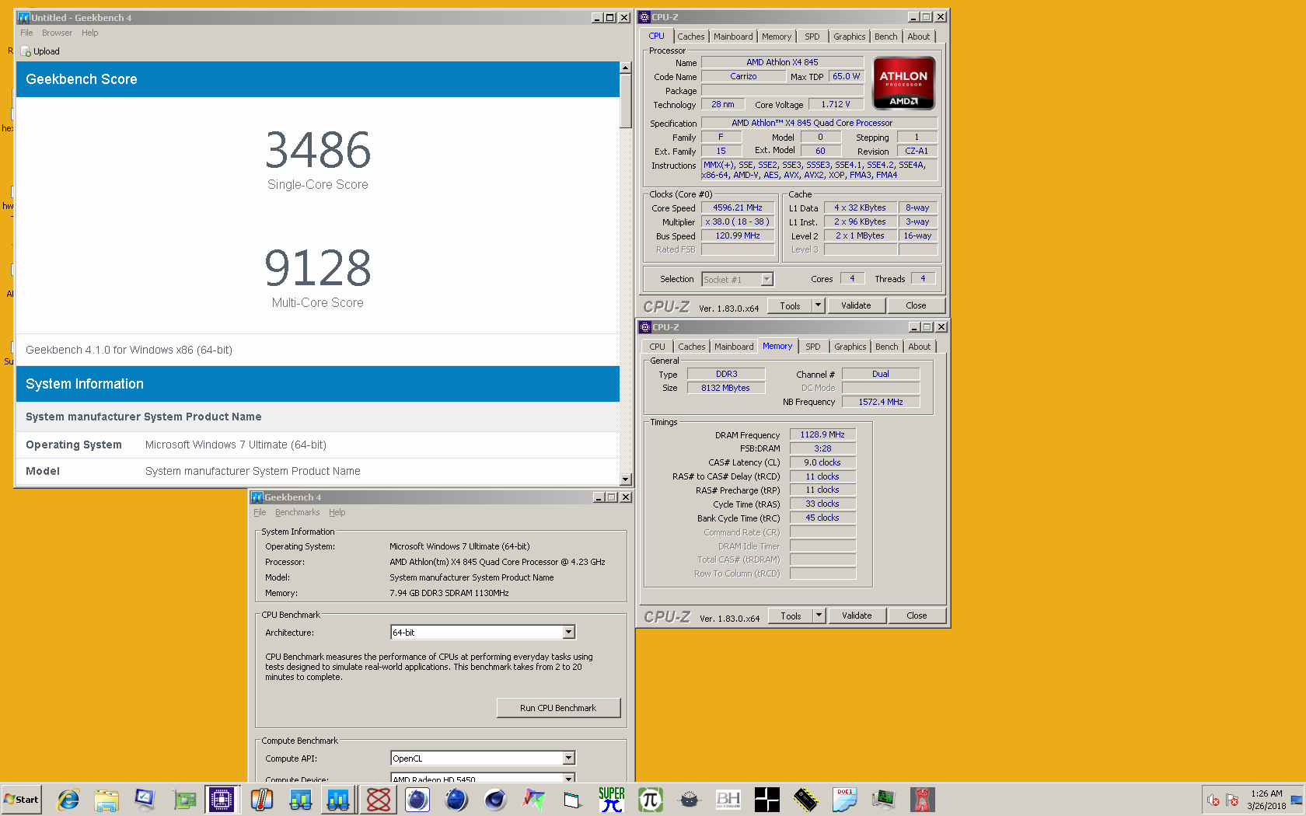Click the monitor with green graph taskbar icon

tap(883, 799)
